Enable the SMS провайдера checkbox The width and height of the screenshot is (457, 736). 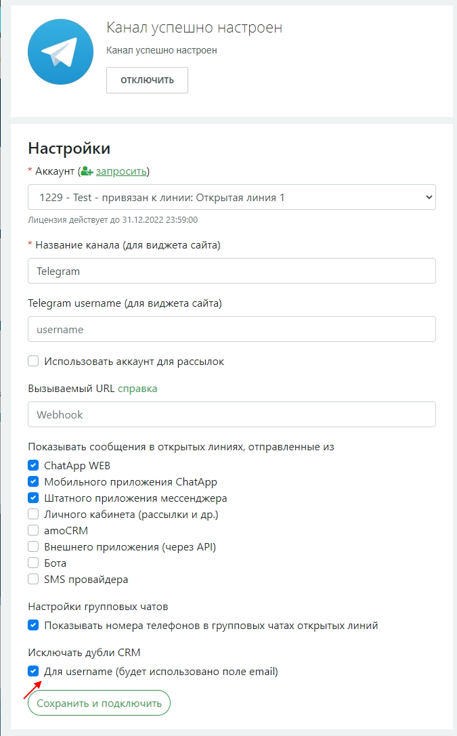click(33, 579)
